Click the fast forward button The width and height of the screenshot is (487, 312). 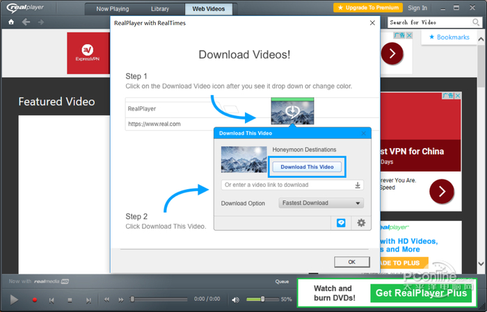[x=121, y=299]
